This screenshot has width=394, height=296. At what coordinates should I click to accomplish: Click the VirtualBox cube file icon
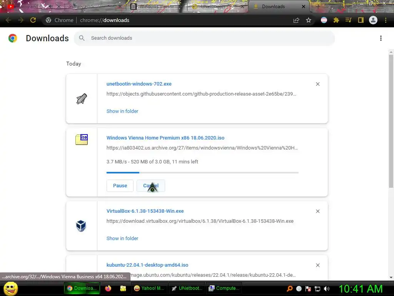click(81, 226)
